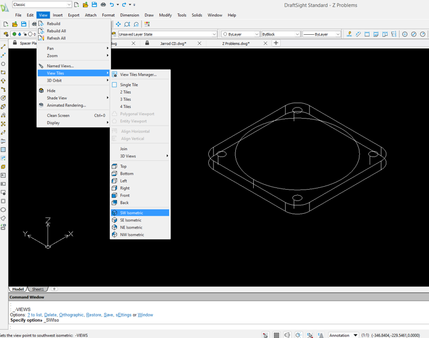429x338 pixels.
Task: Toggle Snap mode in status bar
Action: coord(265,335)
